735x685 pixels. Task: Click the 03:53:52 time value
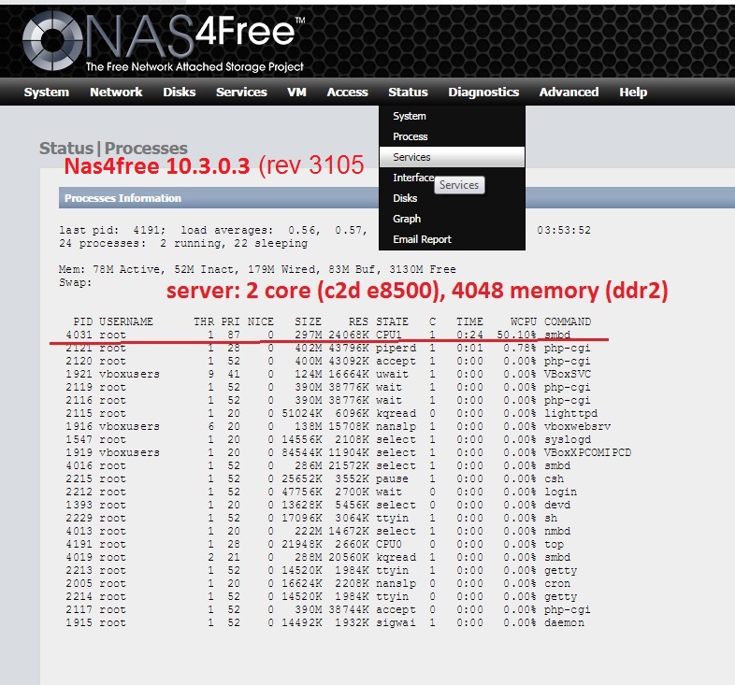tap(564, 230)
